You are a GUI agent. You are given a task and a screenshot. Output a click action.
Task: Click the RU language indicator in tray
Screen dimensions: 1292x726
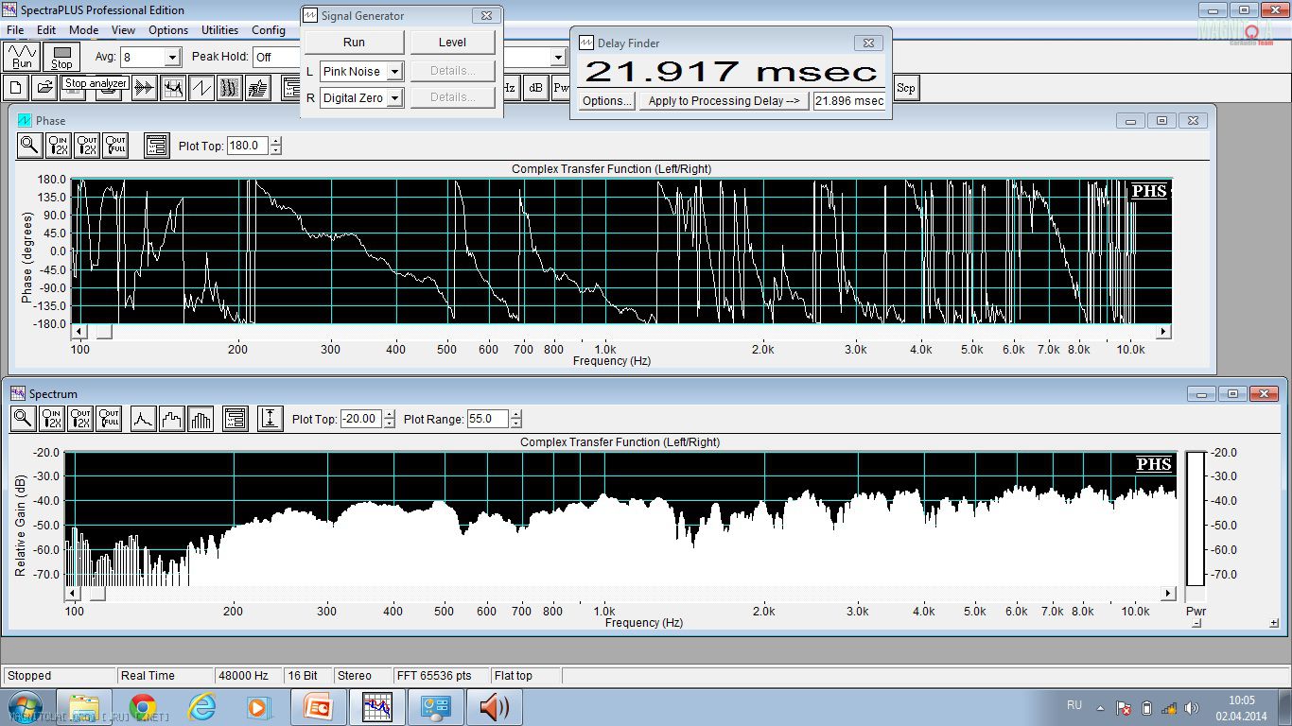coord(1074,705)
